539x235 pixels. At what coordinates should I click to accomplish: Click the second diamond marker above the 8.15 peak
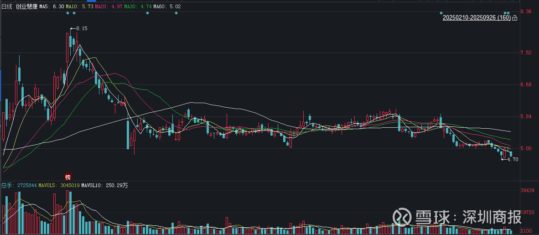(74, 13)
